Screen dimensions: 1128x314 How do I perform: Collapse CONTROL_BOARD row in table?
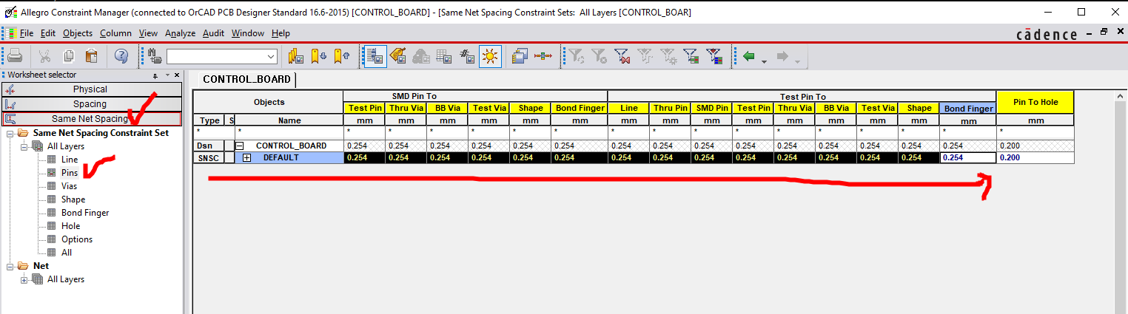tap(240, 146)
